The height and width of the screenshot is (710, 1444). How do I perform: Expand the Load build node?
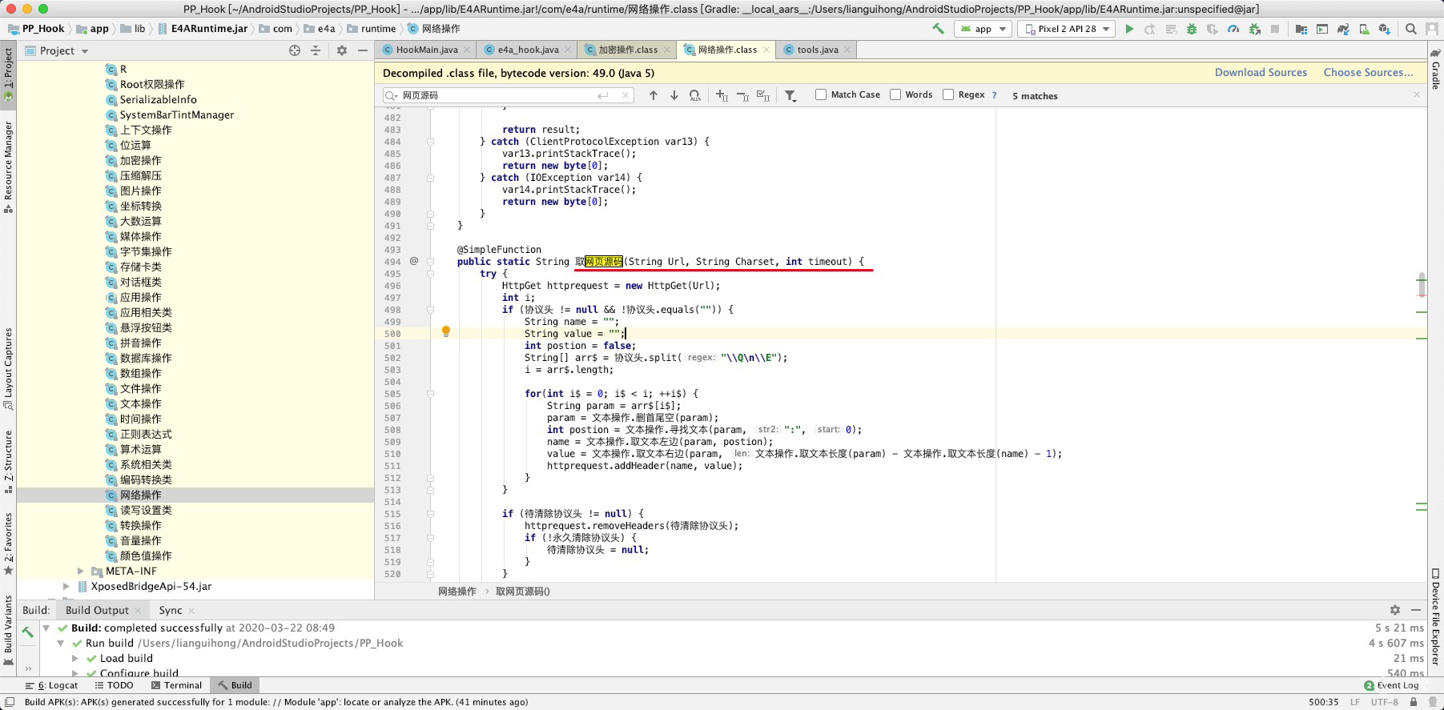[x=74, y=659]
